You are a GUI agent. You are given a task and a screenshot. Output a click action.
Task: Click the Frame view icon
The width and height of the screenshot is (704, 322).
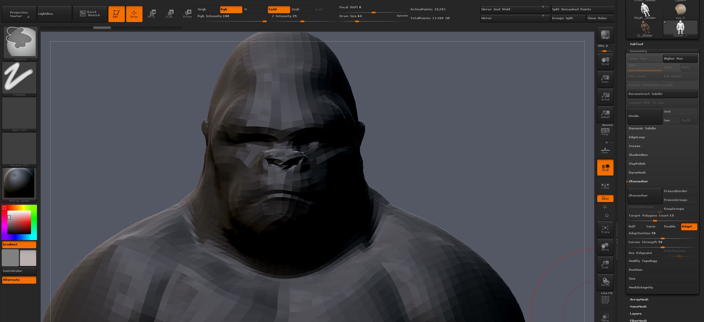coord(605,229)
